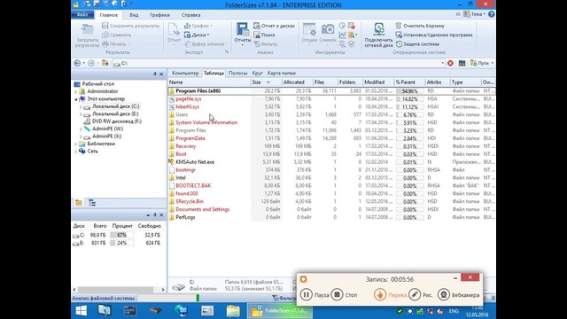Switch to the Вид ribbon tab
Image resolution: width=567 pixels, height=319 pixels.
[x=134, y=15]
